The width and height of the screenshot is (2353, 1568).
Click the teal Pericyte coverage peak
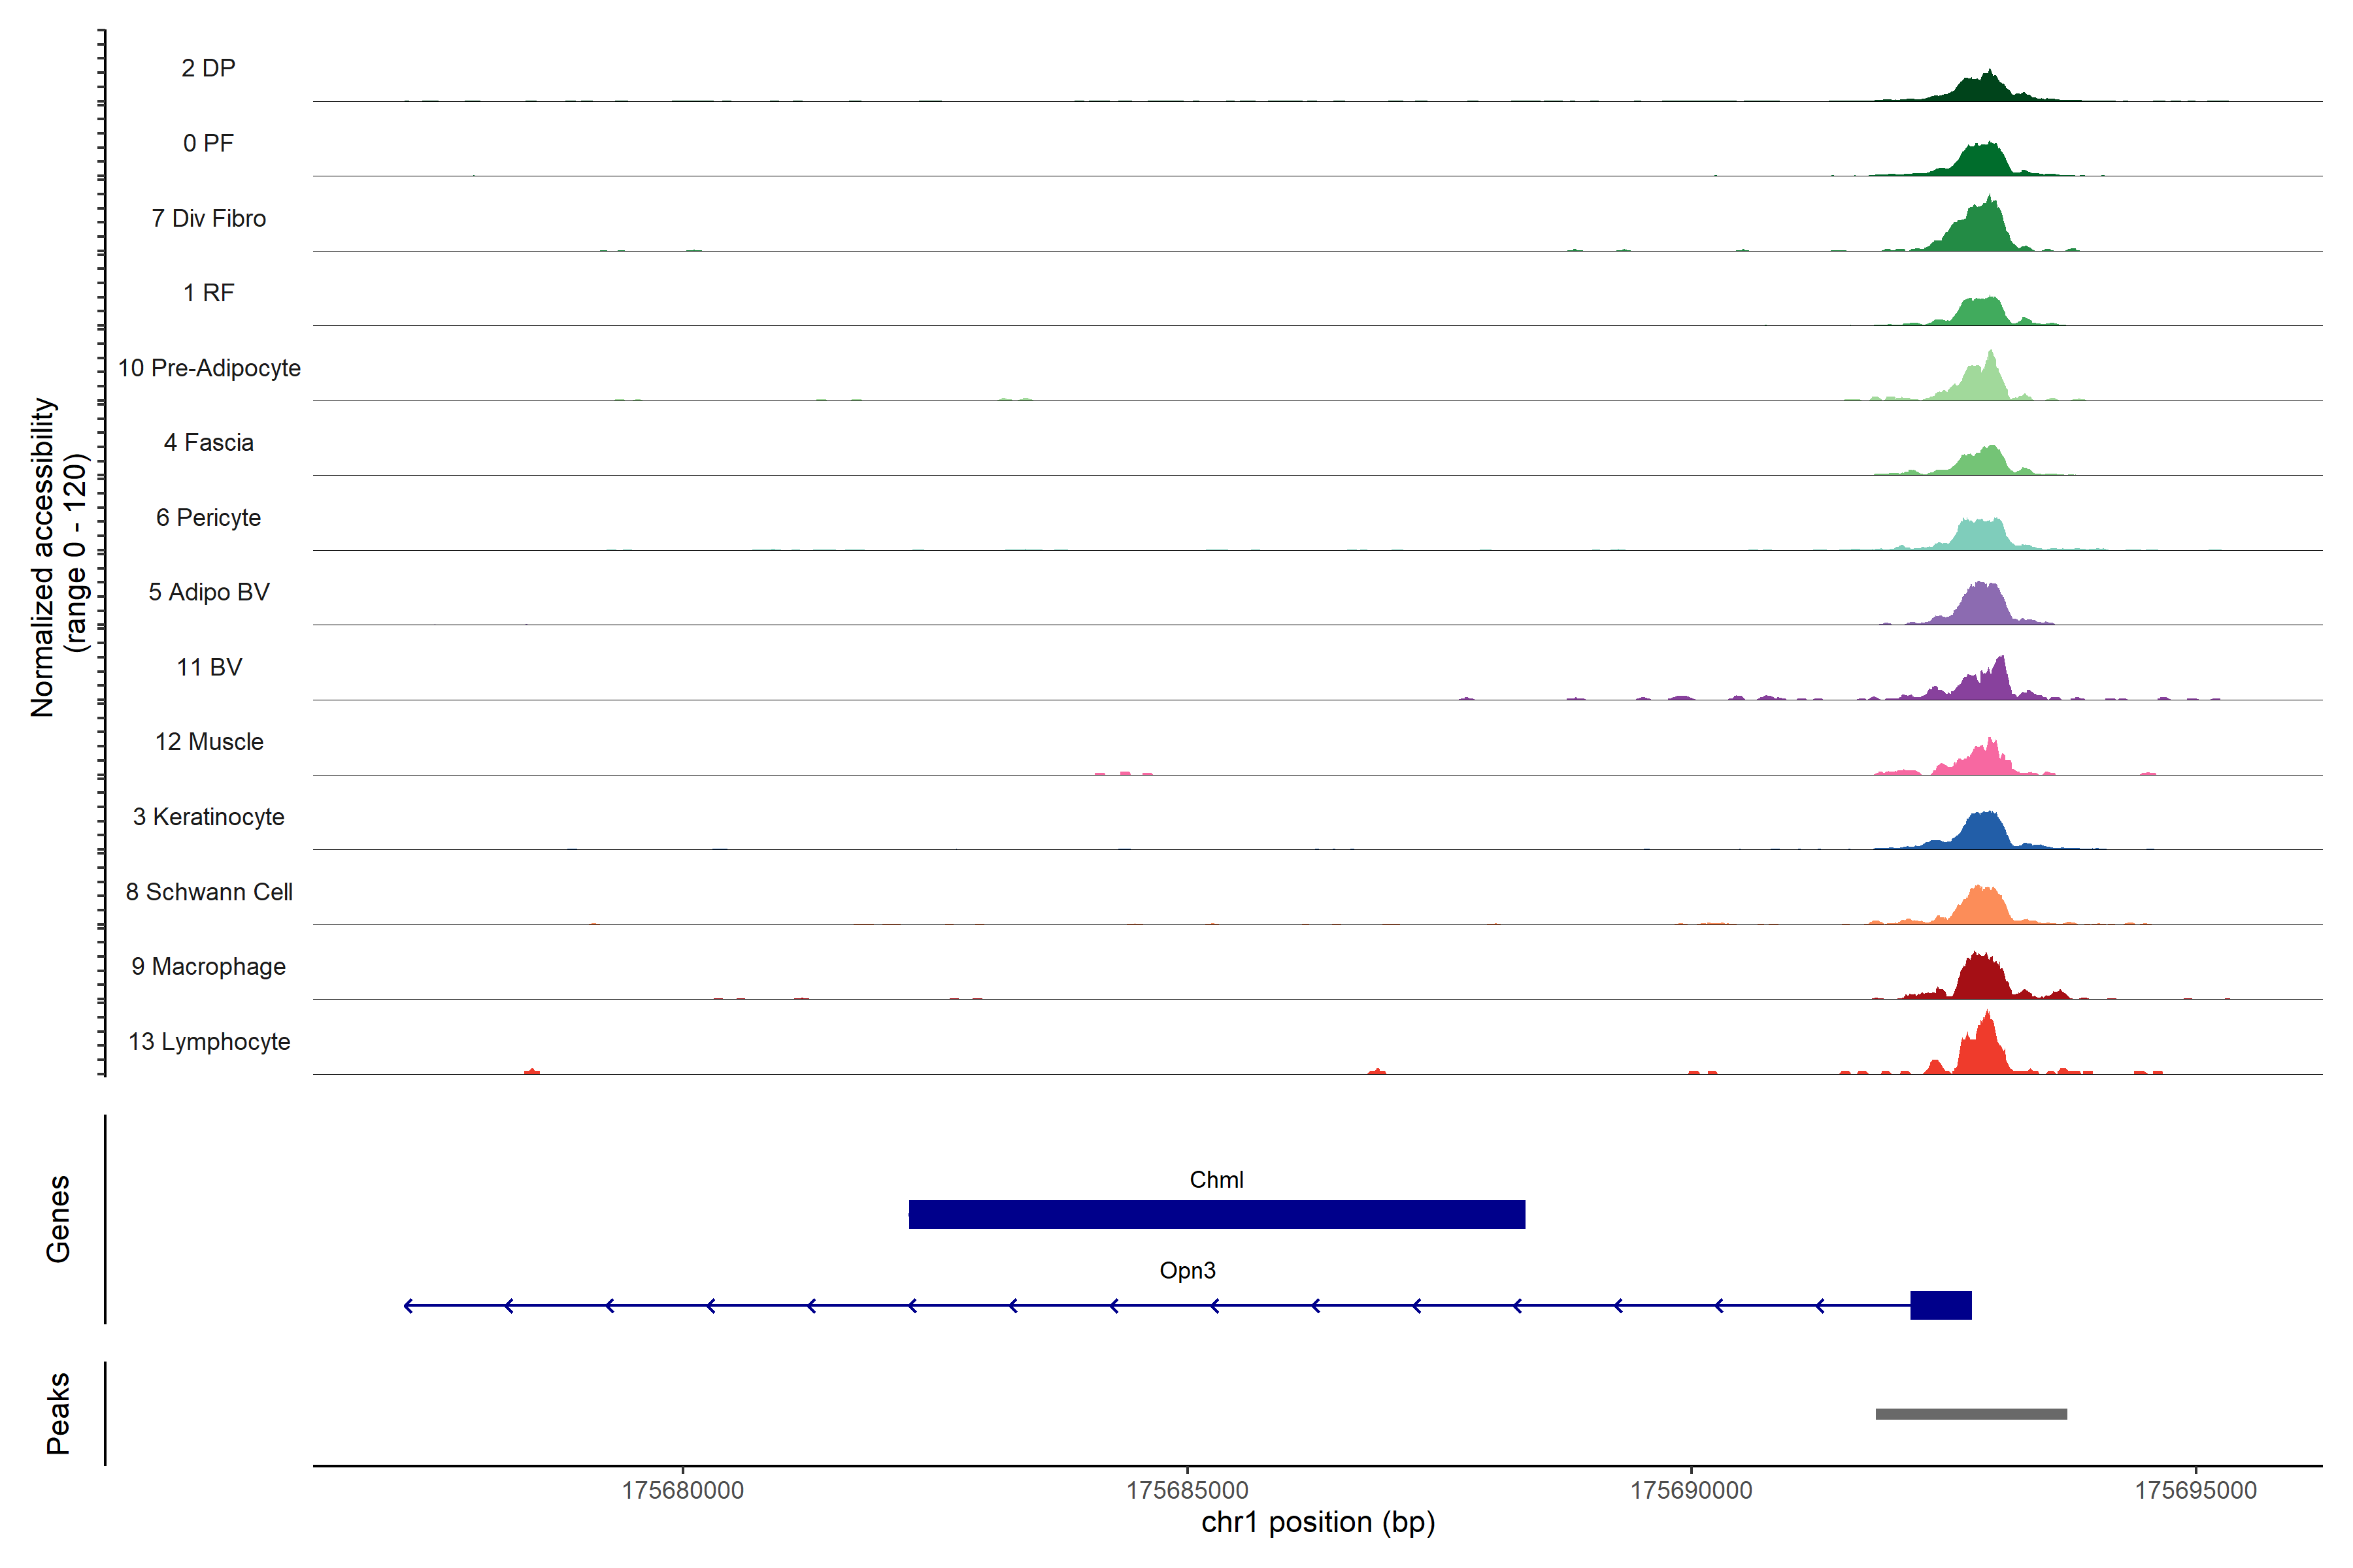click(1981, 535)
